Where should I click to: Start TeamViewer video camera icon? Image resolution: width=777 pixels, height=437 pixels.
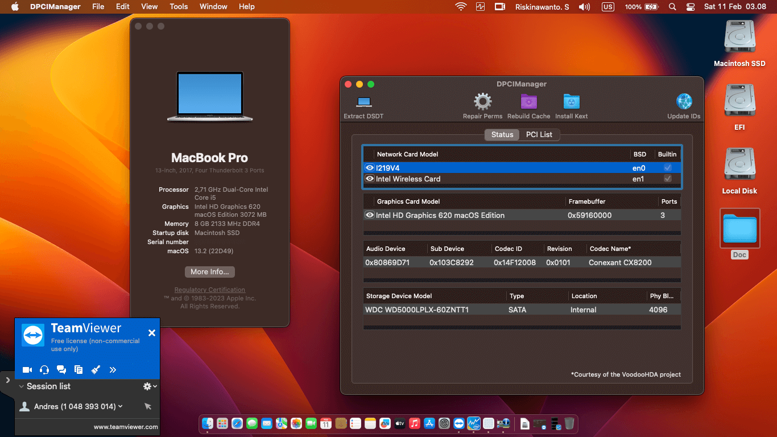pos(27,370)
